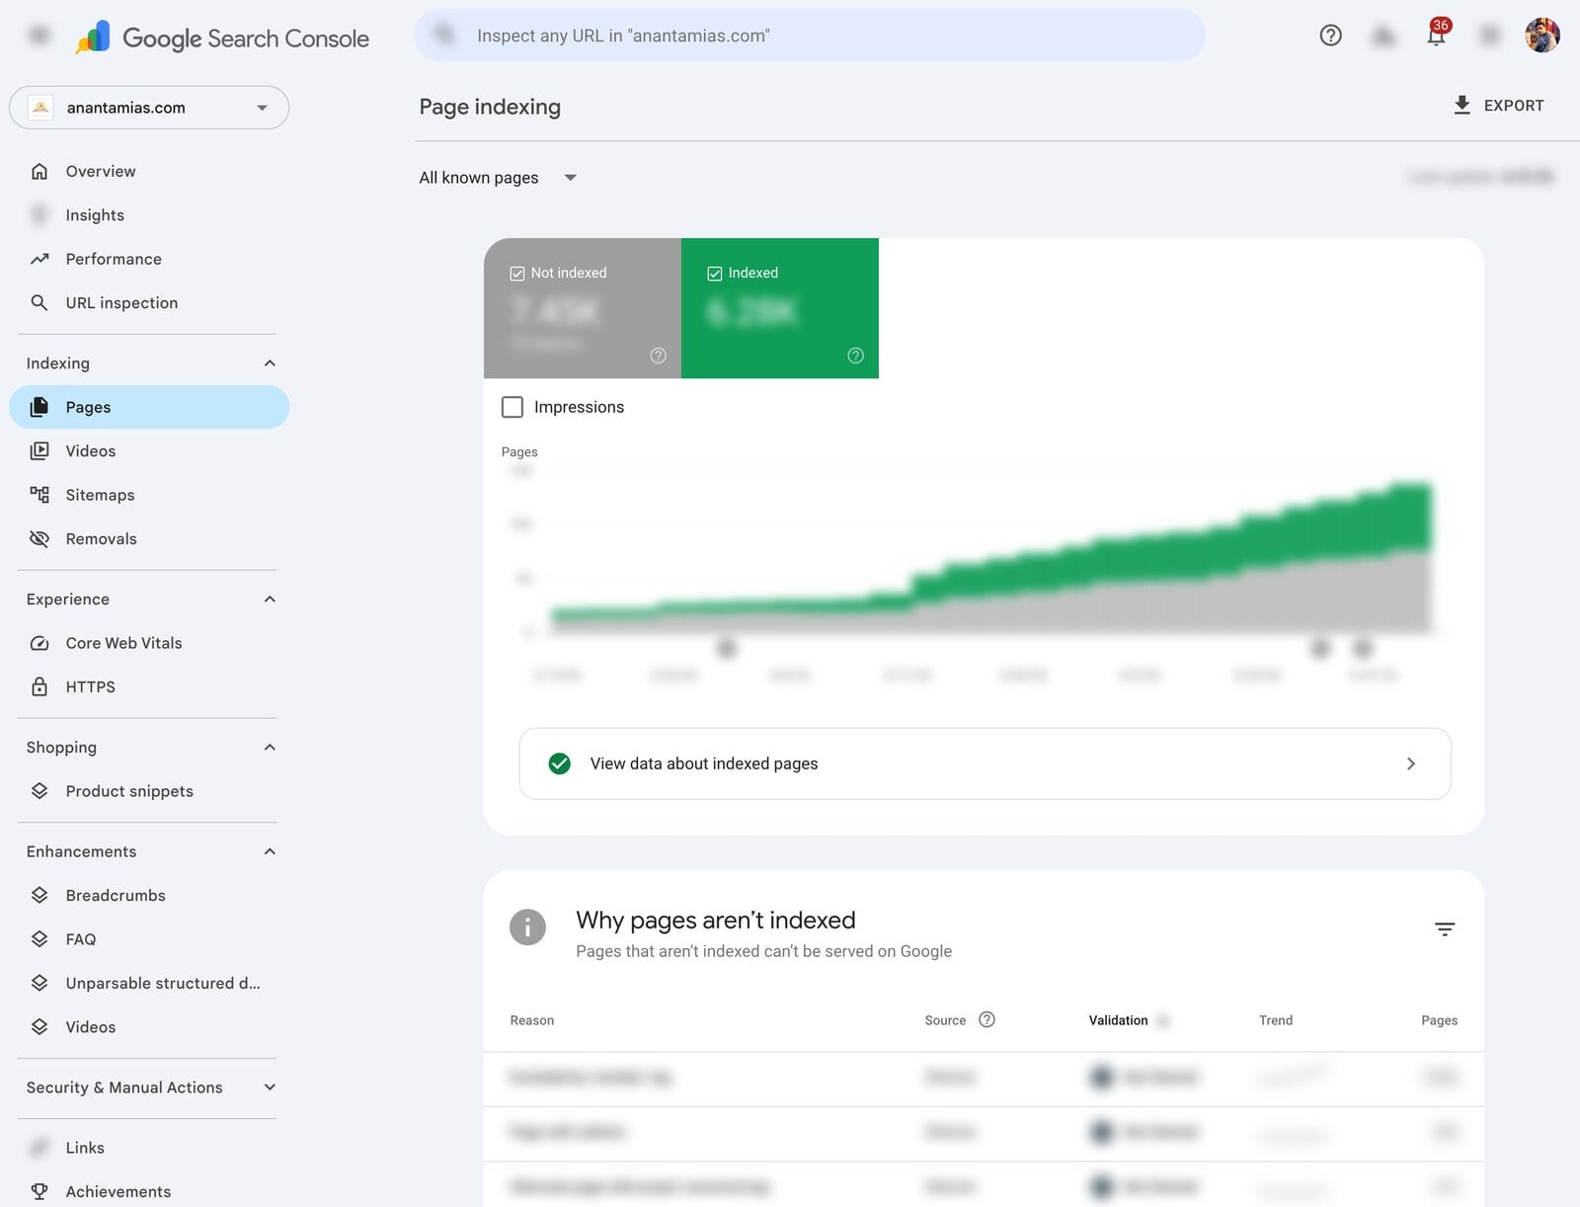Click the Google Search Console logo
The width and height of the screenshot is (1580, 1207).
point(222,38)
